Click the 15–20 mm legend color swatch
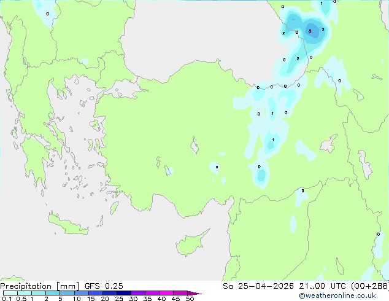 [95, 293]
